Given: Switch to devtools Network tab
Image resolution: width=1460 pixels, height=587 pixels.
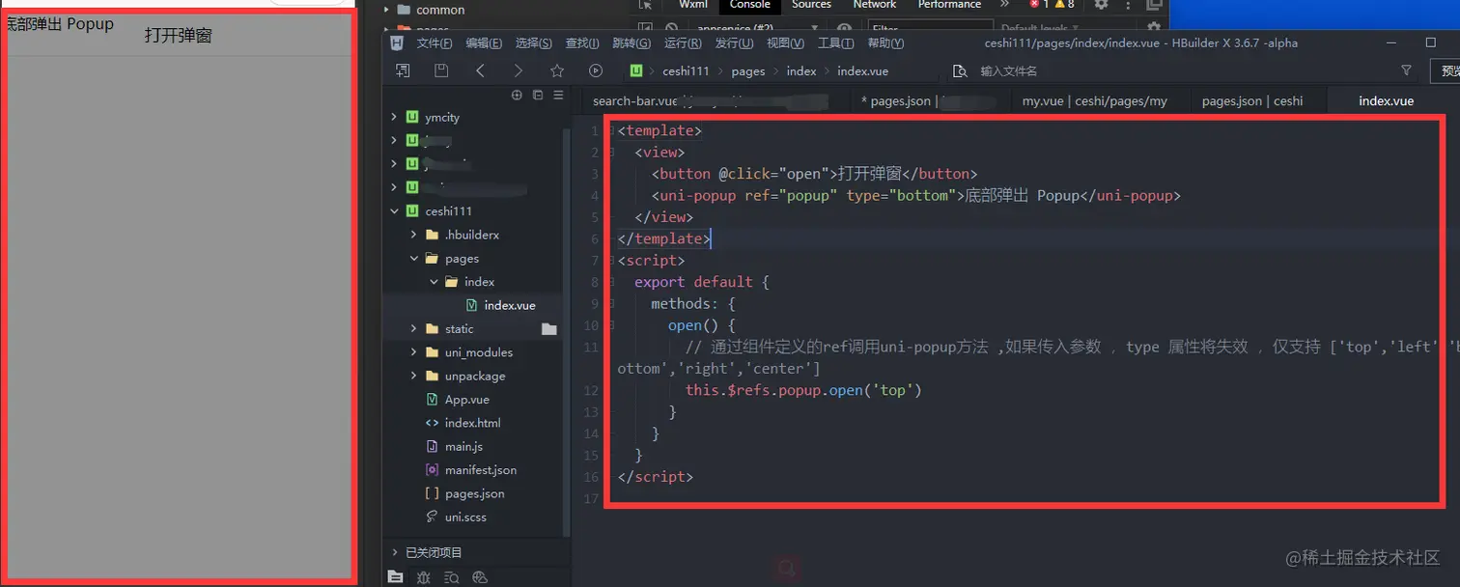Looking at the screenshot, I should click(875, 5).
